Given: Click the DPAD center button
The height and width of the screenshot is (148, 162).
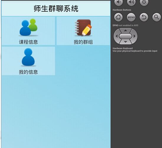Looking at the screenshot, I should coord(125,36).
